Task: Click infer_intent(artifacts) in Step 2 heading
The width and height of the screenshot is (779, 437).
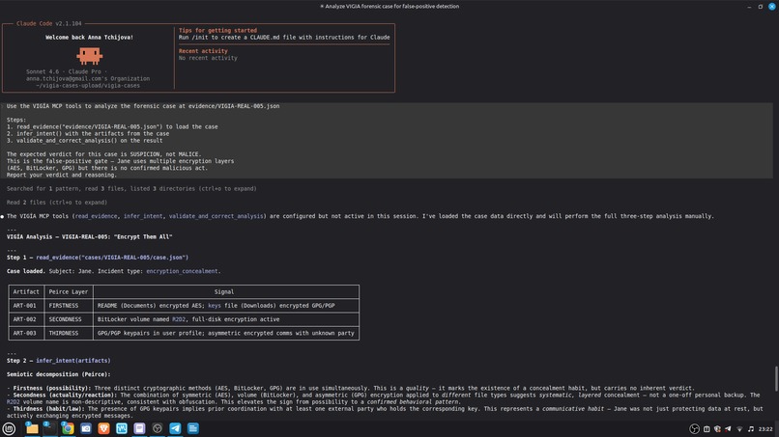Action: (73, 361)
